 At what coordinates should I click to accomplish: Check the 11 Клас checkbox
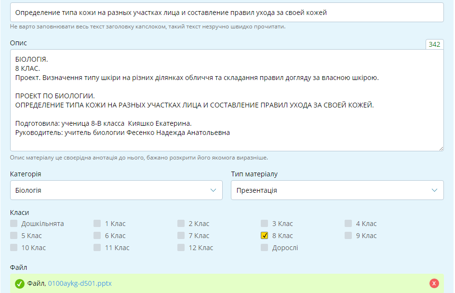[x=97, y=247]
